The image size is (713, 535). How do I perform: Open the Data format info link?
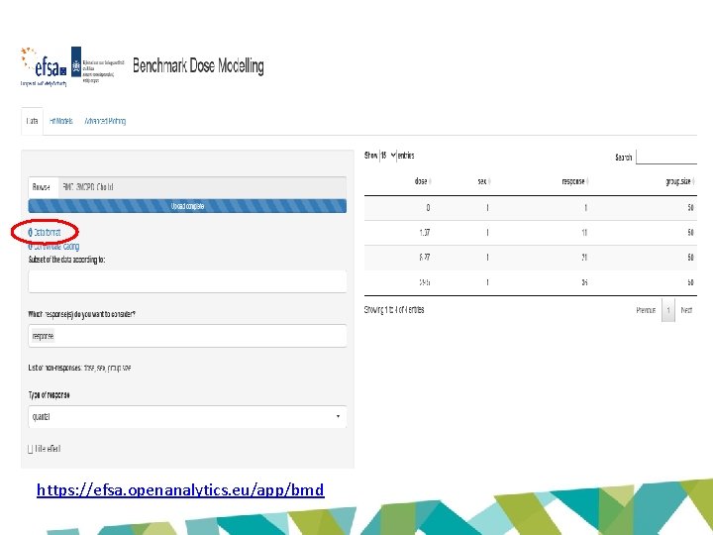(x=45, y=233)
